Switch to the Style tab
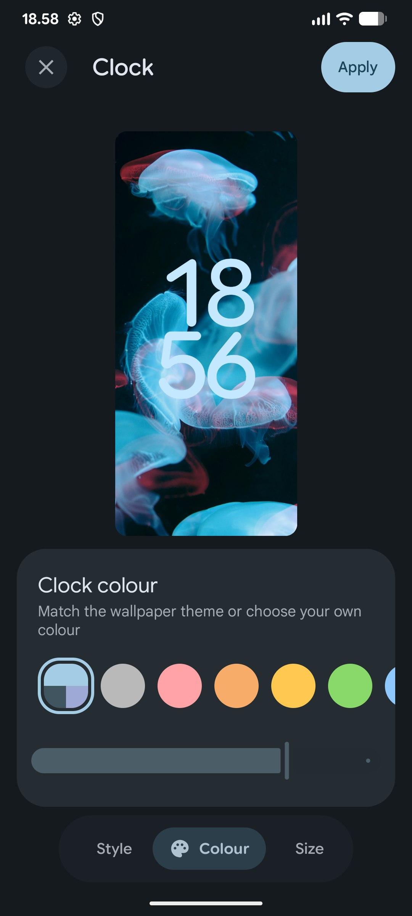412x916 pixels. [x=114, y=848]
